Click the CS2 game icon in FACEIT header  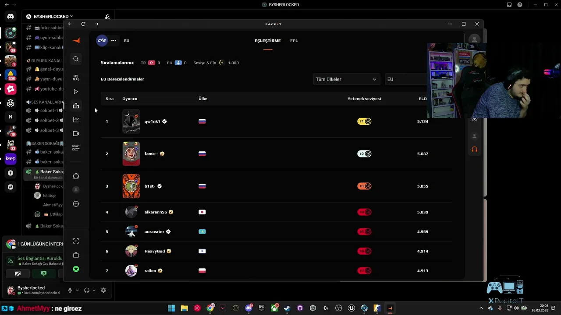point(102,40)
